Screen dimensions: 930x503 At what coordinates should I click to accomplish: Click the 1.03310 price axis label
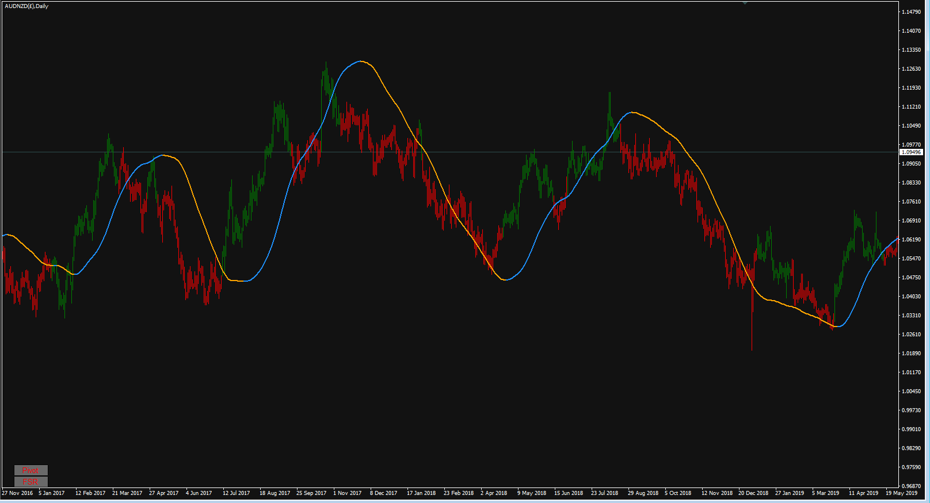(x=912, y=316)
